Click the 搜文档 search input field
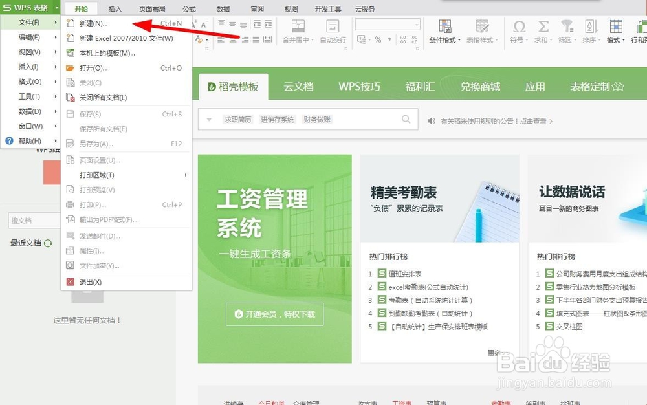Screen dimensions: 647x405 click(x=35, y=221)
